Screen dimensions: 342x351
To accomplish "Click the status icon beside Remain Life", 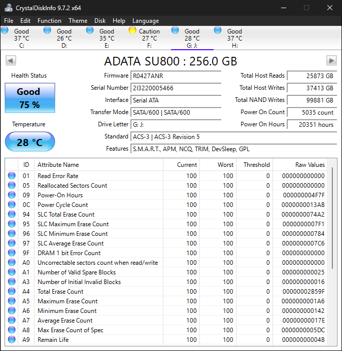I will 12,340.
